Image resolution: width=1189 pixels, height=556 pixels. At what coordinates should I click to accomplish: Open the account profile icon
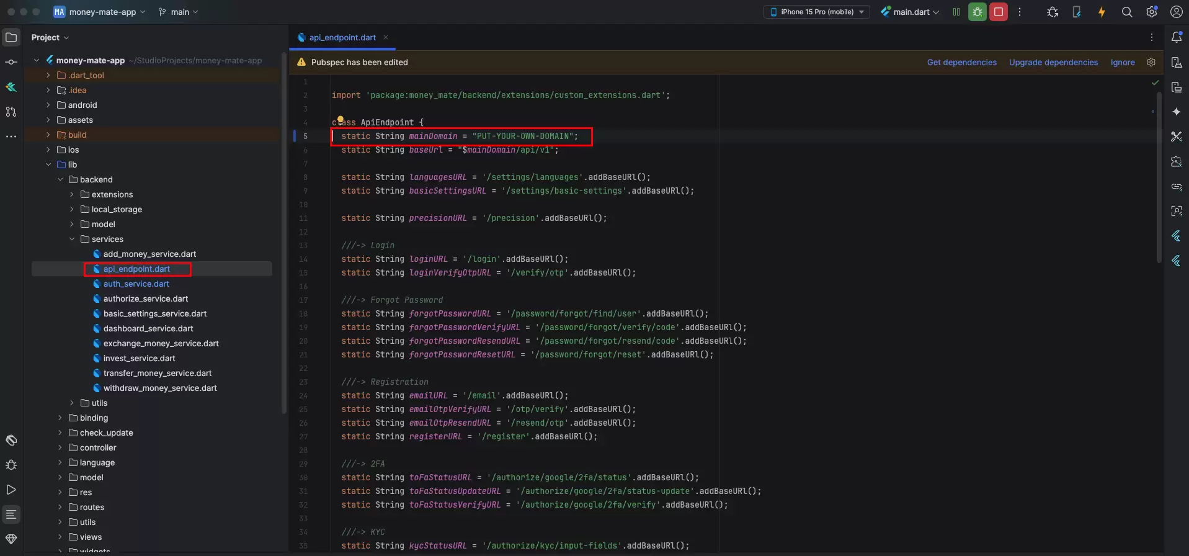coord(1176,12)
